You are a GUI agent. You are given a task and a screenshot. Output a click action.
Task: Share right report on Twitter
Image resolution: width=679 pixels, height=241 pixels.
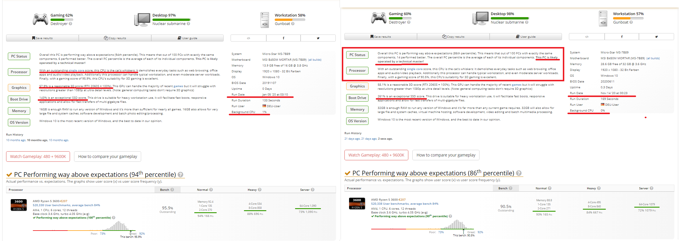click(x=656, y=37)
